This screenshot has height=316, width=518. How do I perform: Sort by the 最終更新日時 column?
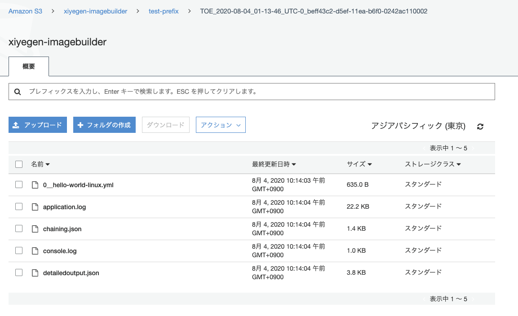(x=274, y=164)
